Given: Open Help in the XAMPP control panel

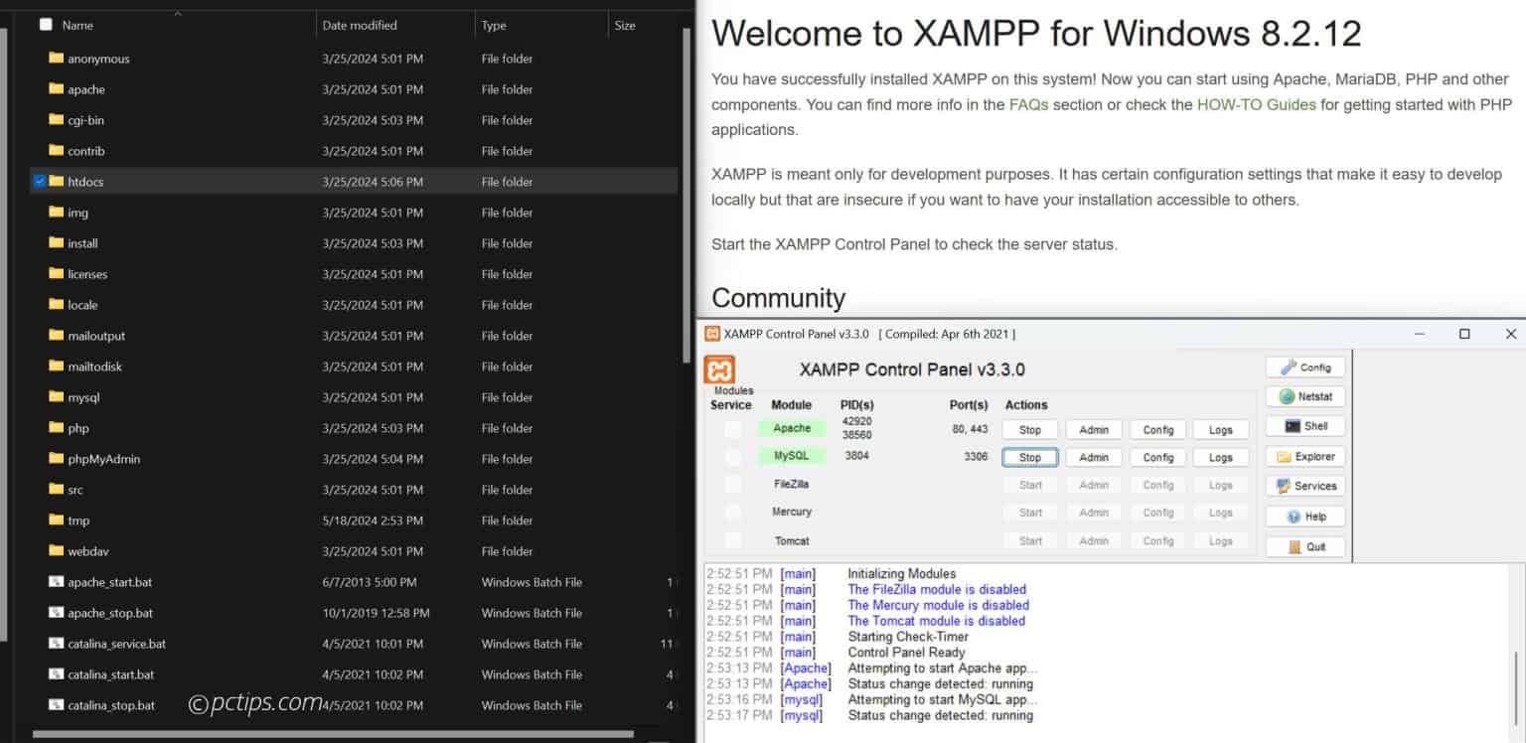Looking at the screenshot, I should pyautogui.click(x=1304, y=517).
